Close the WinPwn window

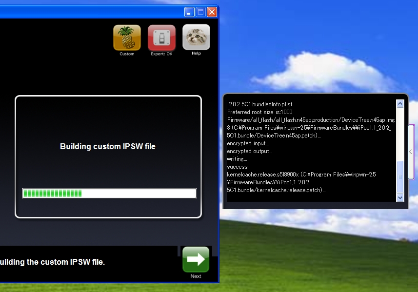(212, 12)
